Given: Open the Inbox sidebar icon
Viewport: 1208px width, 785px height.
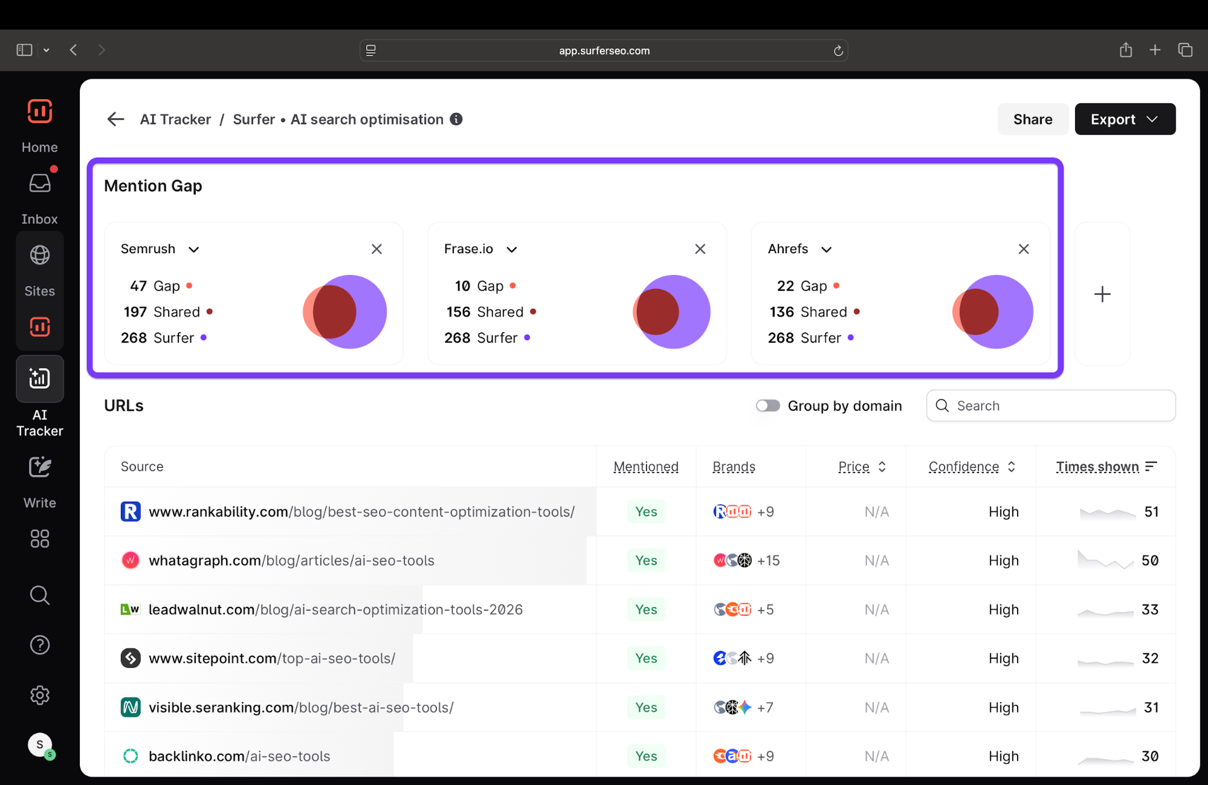Looking at the screenshot, I should click(40, 184).
